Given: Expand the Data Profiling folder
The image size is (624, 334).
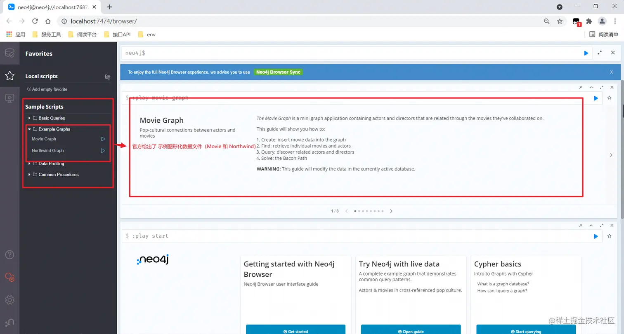Looking at the screenshot, I should (29, 163).
